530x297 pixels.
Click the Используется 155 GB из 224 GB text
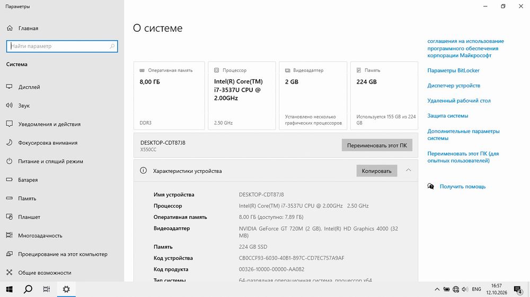click(386, 119)
